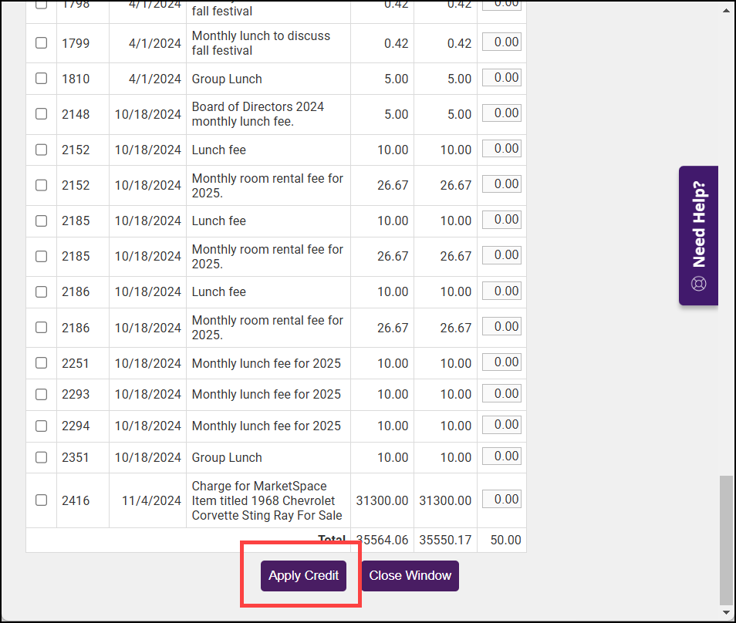
Task: Check the 2152 Monthly room rental fee checkbox
Action: tap(42, 185)
